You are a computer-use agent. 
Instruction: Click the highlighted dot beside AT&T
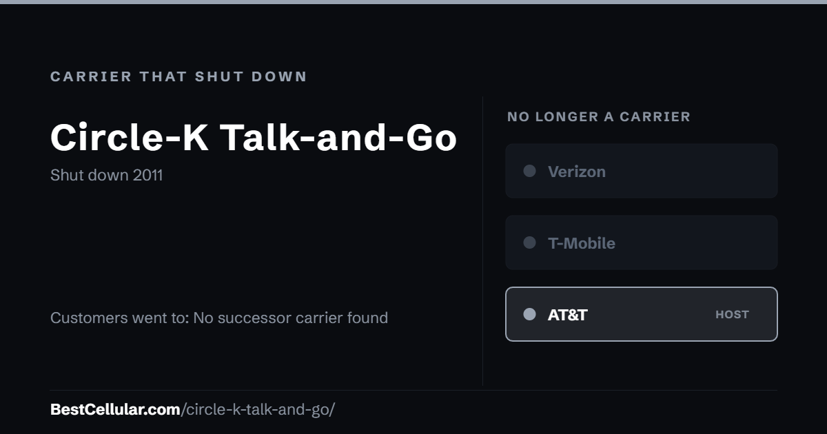click(x=529, y=314)
